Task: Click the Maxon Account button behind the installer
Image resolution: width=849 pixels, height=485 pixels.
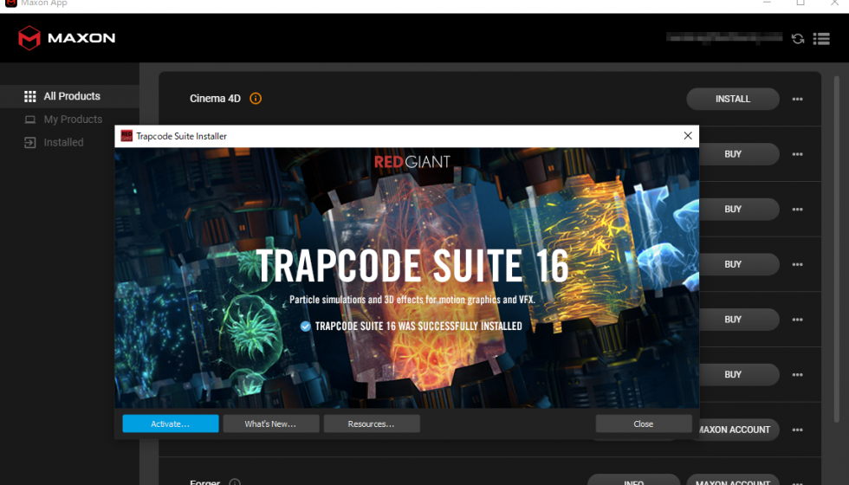Action: tap(739, 430)
